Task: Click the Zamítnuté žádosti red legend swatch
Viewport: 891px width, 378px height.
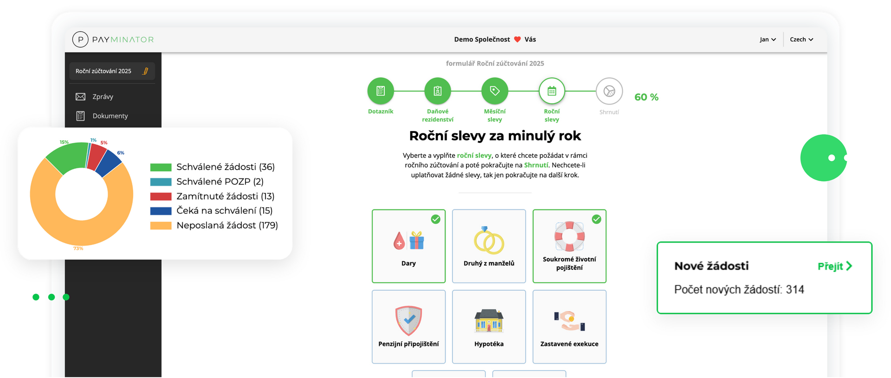Action: pyautogui.click(x=161, y=196)
